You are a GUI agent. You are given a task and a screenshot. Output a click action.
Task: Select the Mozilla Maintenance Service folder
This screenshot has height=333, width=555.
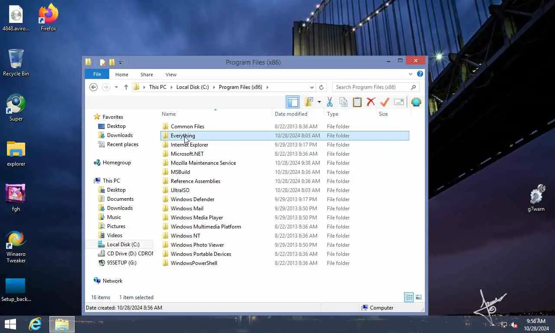coord(284,163)
